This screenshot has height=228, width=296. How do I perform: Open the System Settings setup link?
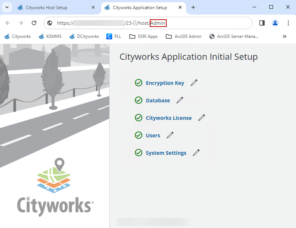coord(166,153)
